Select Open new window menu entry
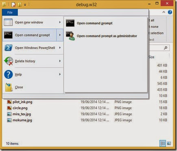177x151 pixels. tap(33, 22)
